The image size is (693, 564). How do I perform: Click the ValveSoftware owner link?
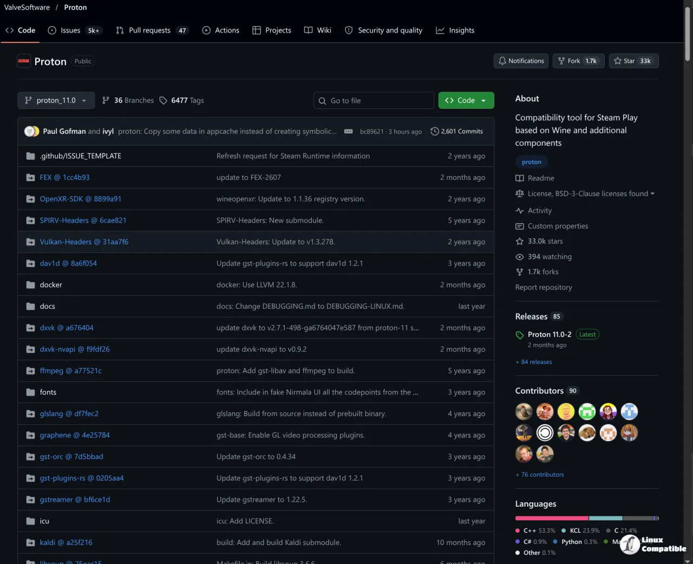pos(27,8)
